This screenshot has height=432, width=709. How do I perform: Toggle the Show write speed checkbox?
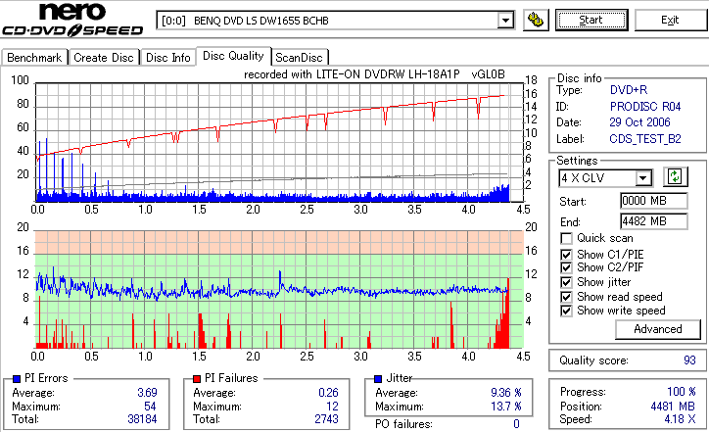(x=566, y=311)
